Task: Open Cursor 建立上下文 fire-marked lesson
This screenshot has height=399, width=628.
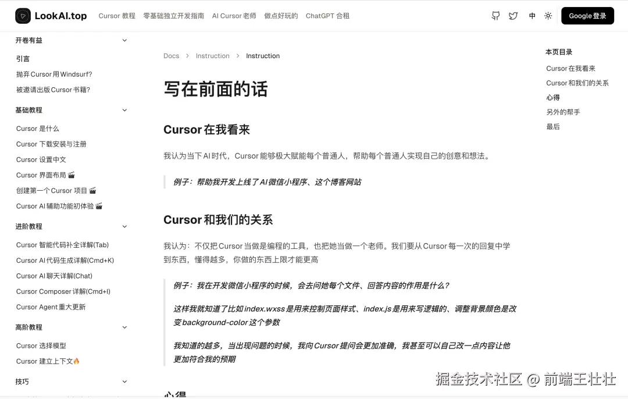Action: click(x=46, y=361)
